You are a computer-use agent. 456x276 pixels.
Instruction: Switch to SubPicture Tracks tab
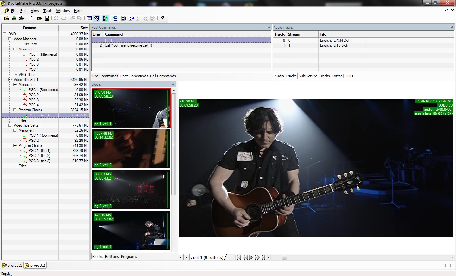[314, 76]
